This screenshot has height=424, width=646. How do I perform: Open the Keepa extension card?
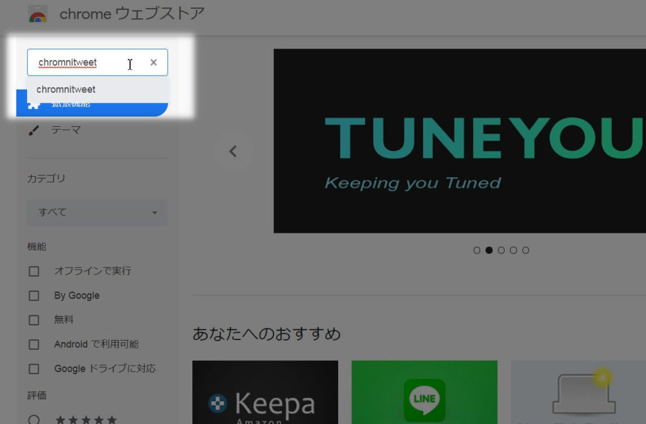coord(266,392)
